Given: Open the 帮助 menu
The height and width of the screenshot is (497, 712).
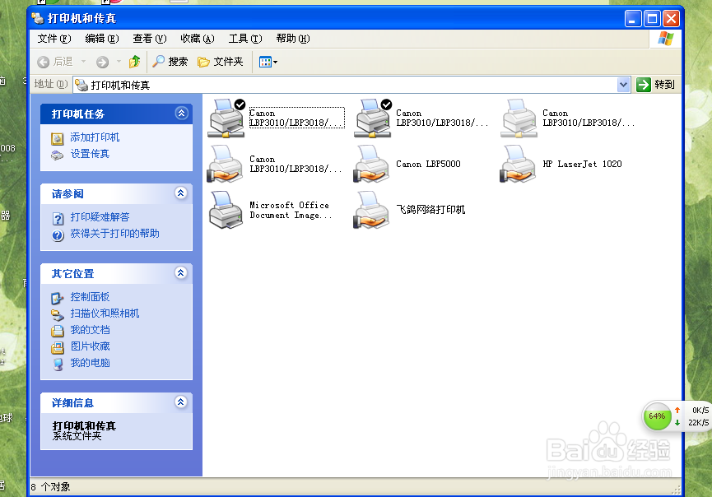Looking at the screenshot, I should [293, 39].
